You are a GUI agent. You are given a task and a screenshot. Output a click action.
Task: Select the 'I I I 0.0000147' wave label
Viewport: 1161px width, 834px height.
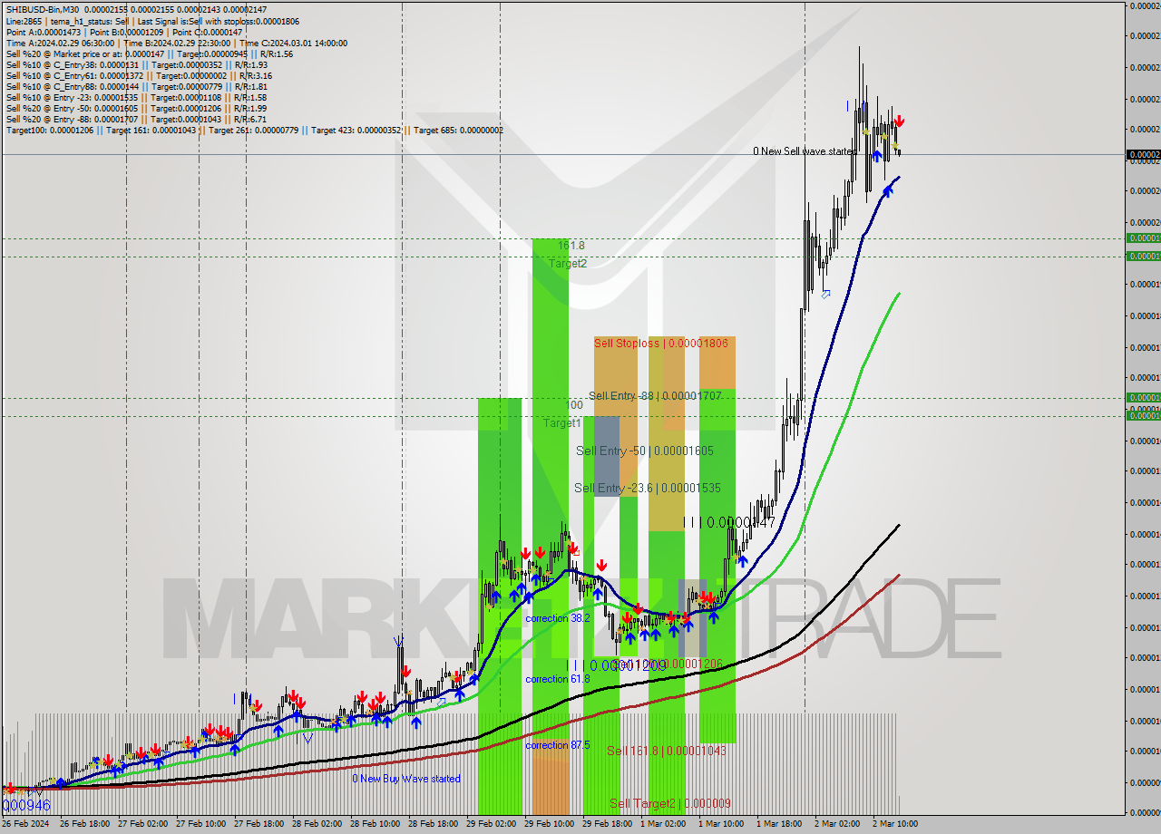[x=728, y=522]
